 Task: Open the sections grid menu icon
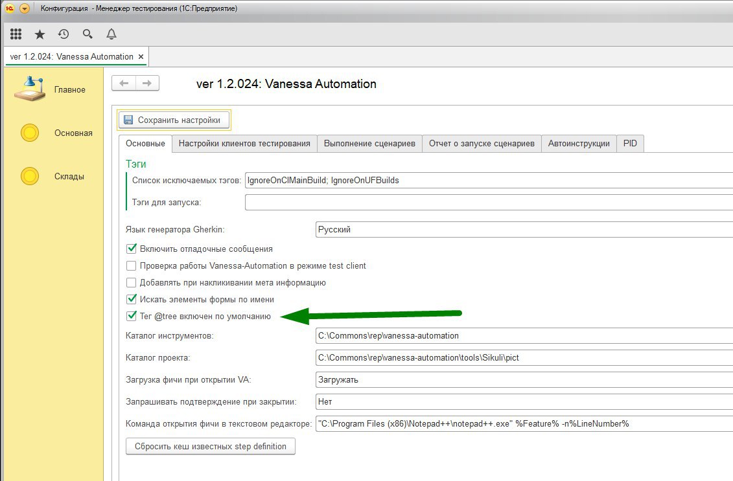point(16,34)
